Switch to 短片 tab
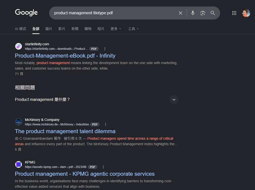255x190 pixels. pyautogui.click(x=101, y=29)
